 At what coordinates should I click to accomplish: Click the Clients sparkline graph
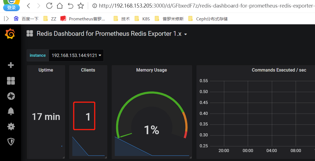88,146
